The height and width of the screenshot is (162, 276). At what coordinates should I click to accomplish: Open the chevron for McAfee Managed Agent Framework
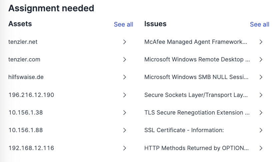(x=261, y=42)
